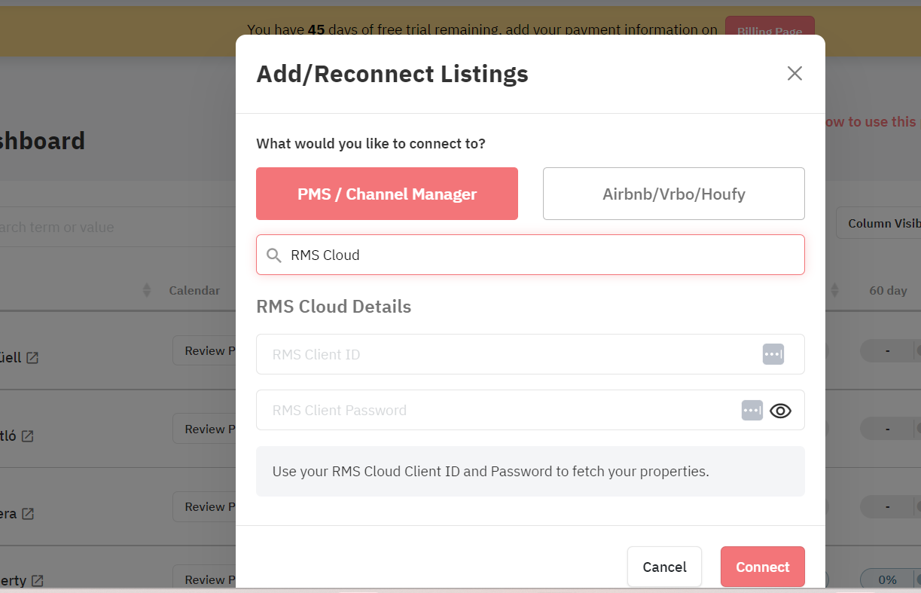Click the Review Property button in the first row
This screenshot has width=921, height=593.
(x=213, y=350)
